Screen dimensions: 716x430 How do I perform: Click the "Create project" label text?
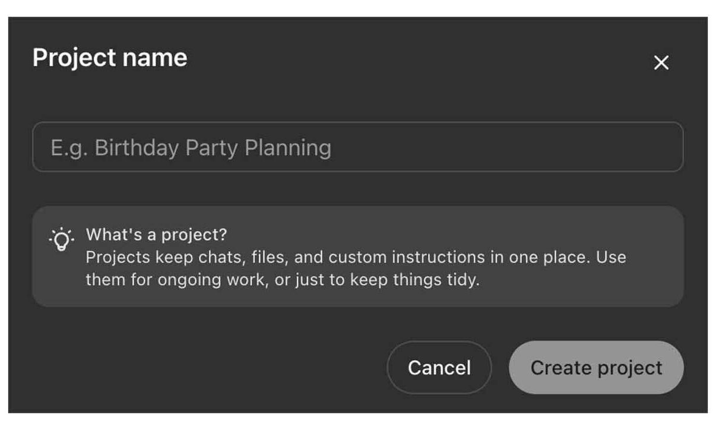click(x=596, y=368)
